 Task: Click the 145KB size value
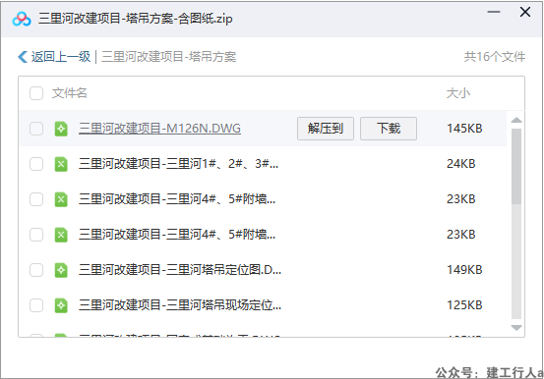464,129
